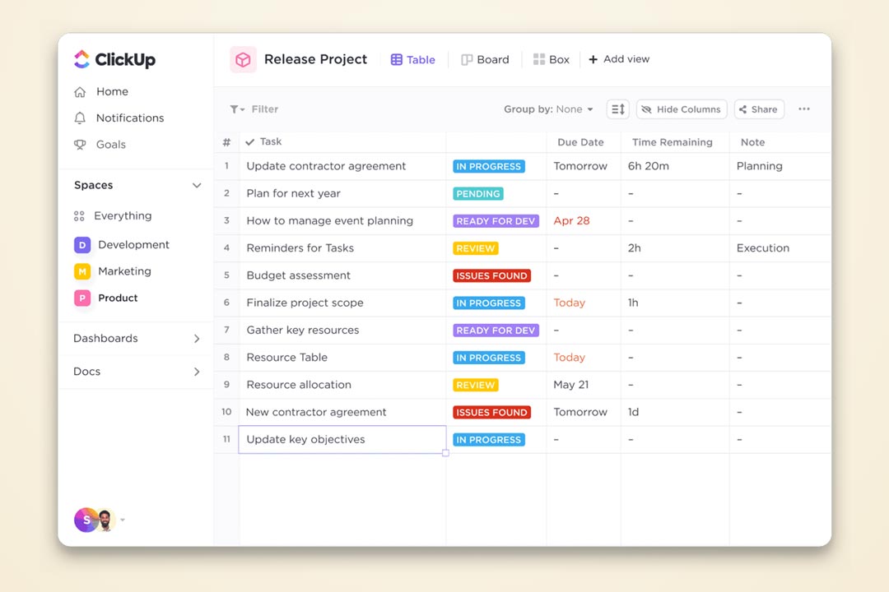889x592 pixels.
Task: Click Add view button
Action: (x=619, y=59)
